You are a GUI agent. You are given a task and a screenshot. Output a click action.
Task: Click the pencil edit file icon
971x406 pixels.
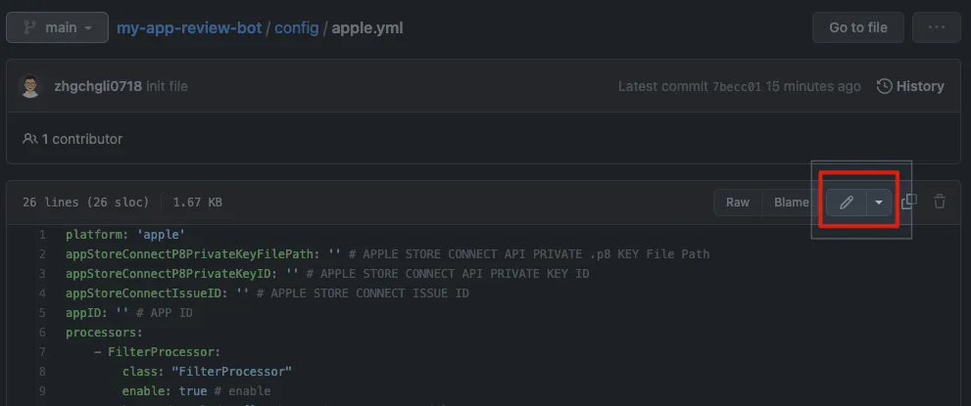coord(847,203)
